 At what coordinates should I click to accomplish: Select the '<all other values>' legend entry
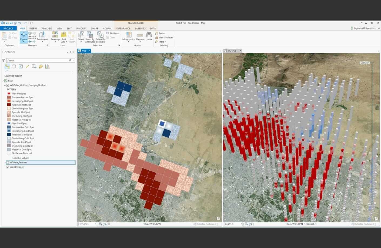coord(21,158)
